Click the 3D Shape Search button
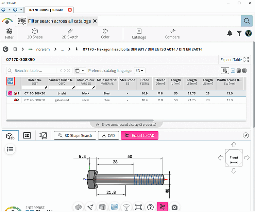The height and width of the screenshot is (212, 255). 75,136
